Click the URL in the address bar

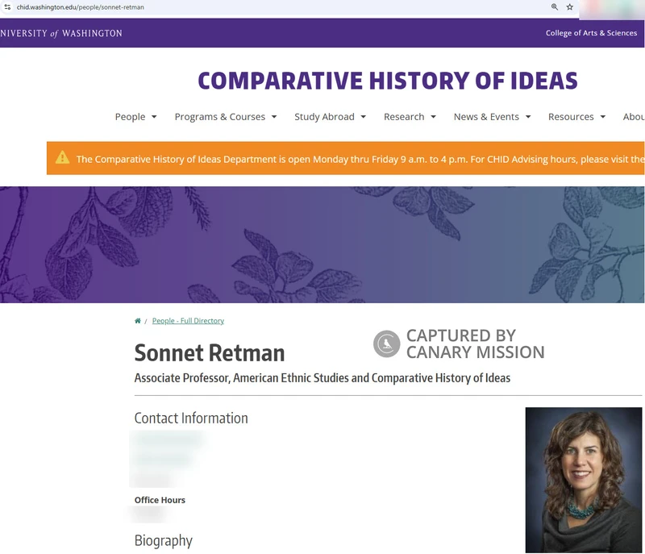pyautogui.click(x=81, y=7)
